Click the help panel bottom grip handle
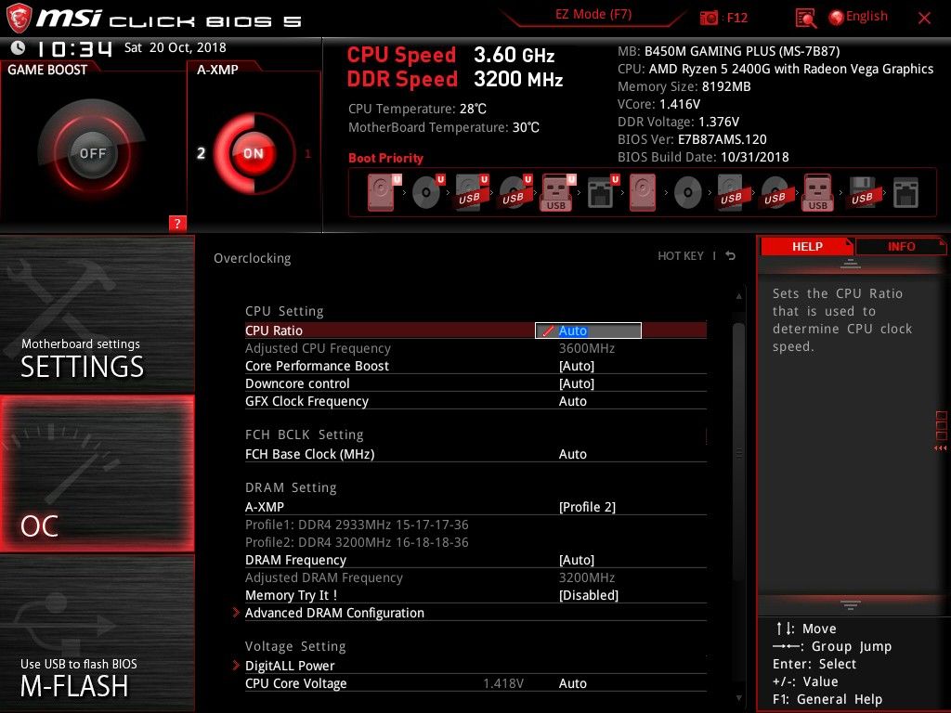 click(851, 604)
